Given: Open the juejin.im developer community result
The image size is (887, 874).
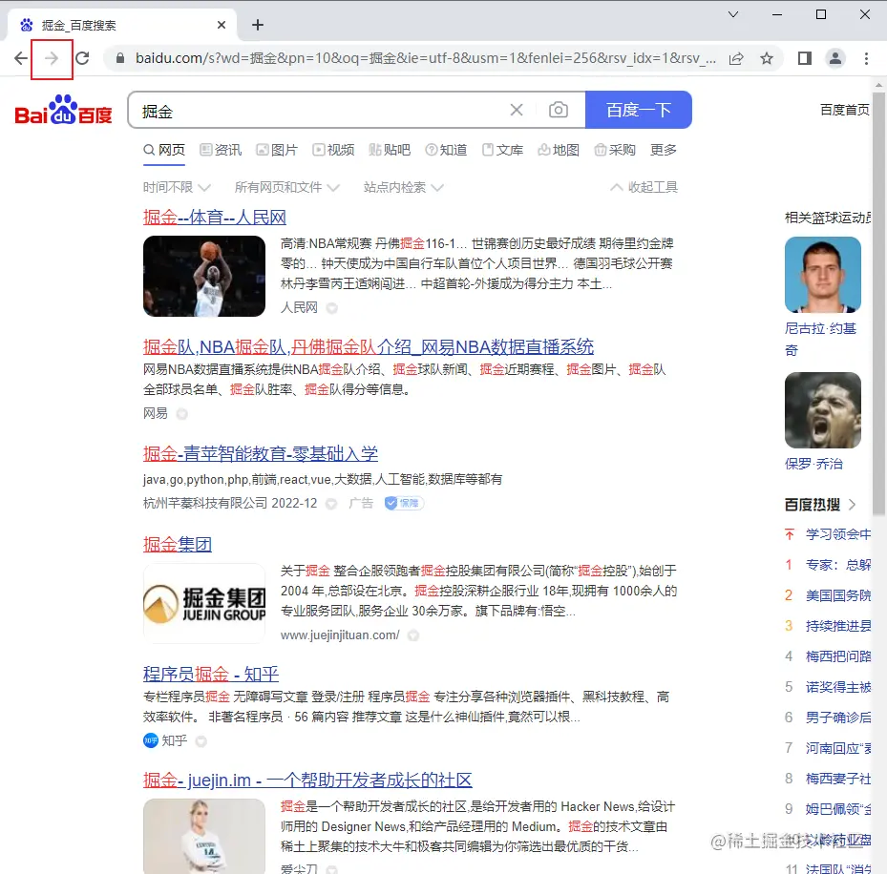Looking at the screenshot, I should pyautogui.click(x=307, y=780).
